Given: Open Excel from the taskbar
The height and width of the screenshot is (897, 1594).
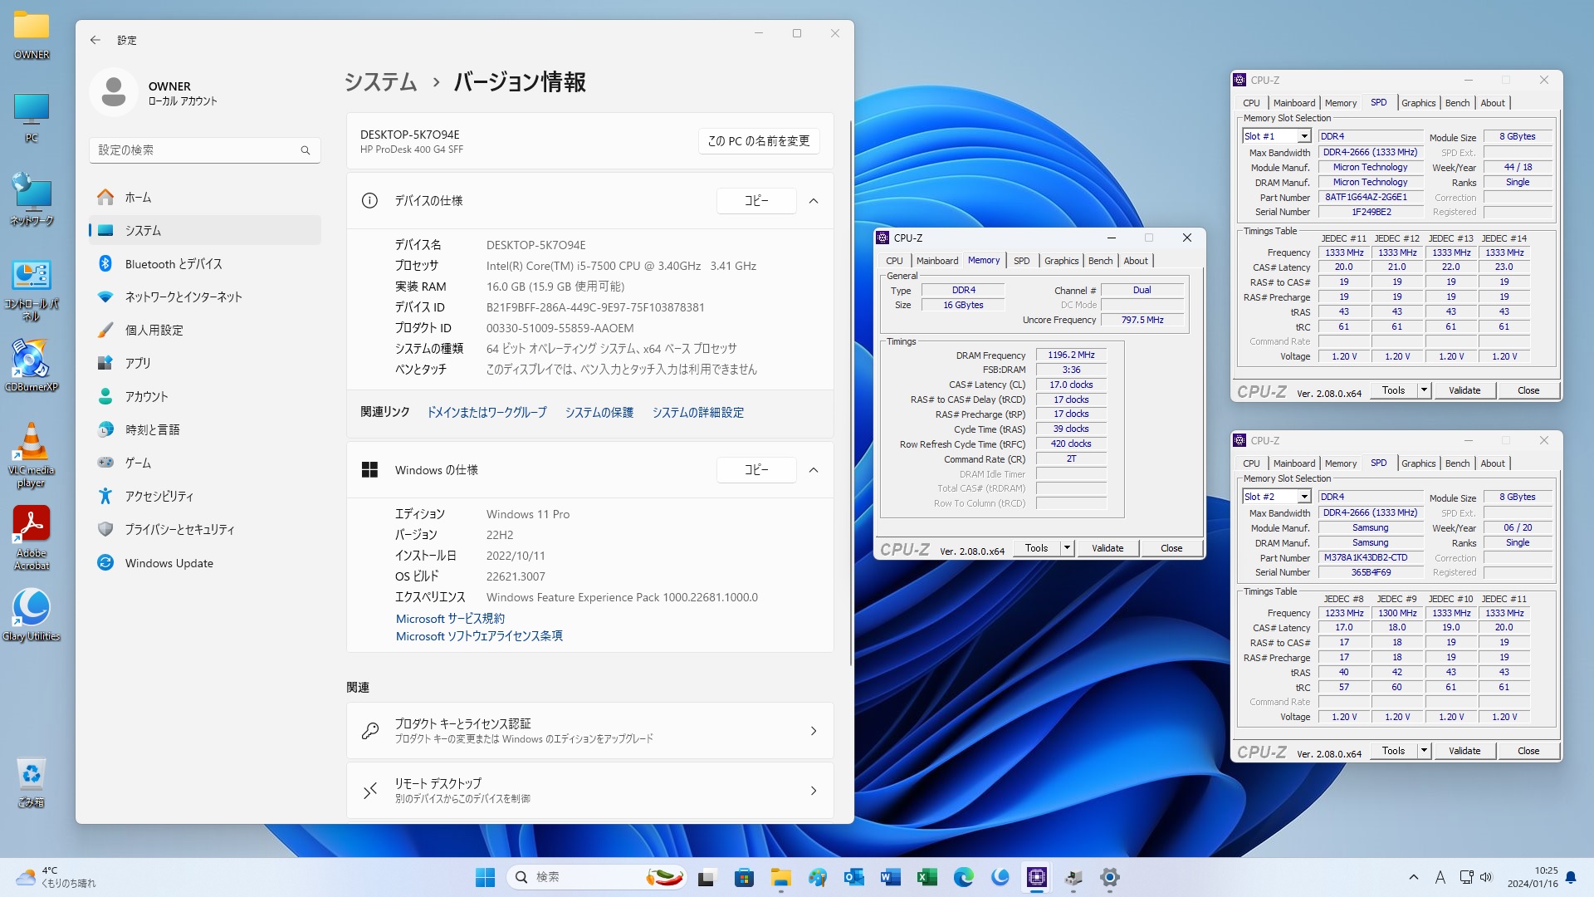Looking at the screenshot, I should click(927, 877).
